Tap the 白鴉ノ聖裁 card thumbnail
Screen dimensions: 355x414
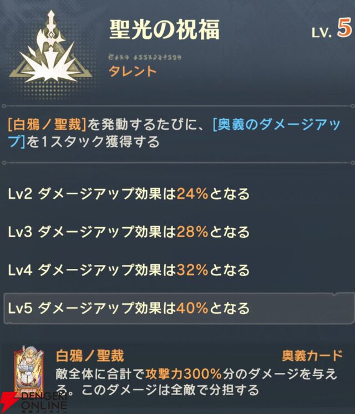click(x=29, y=369)
